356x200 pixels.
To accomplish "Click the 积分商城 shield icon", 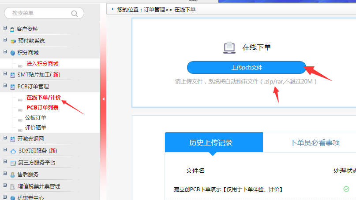I will click(12, 53).
